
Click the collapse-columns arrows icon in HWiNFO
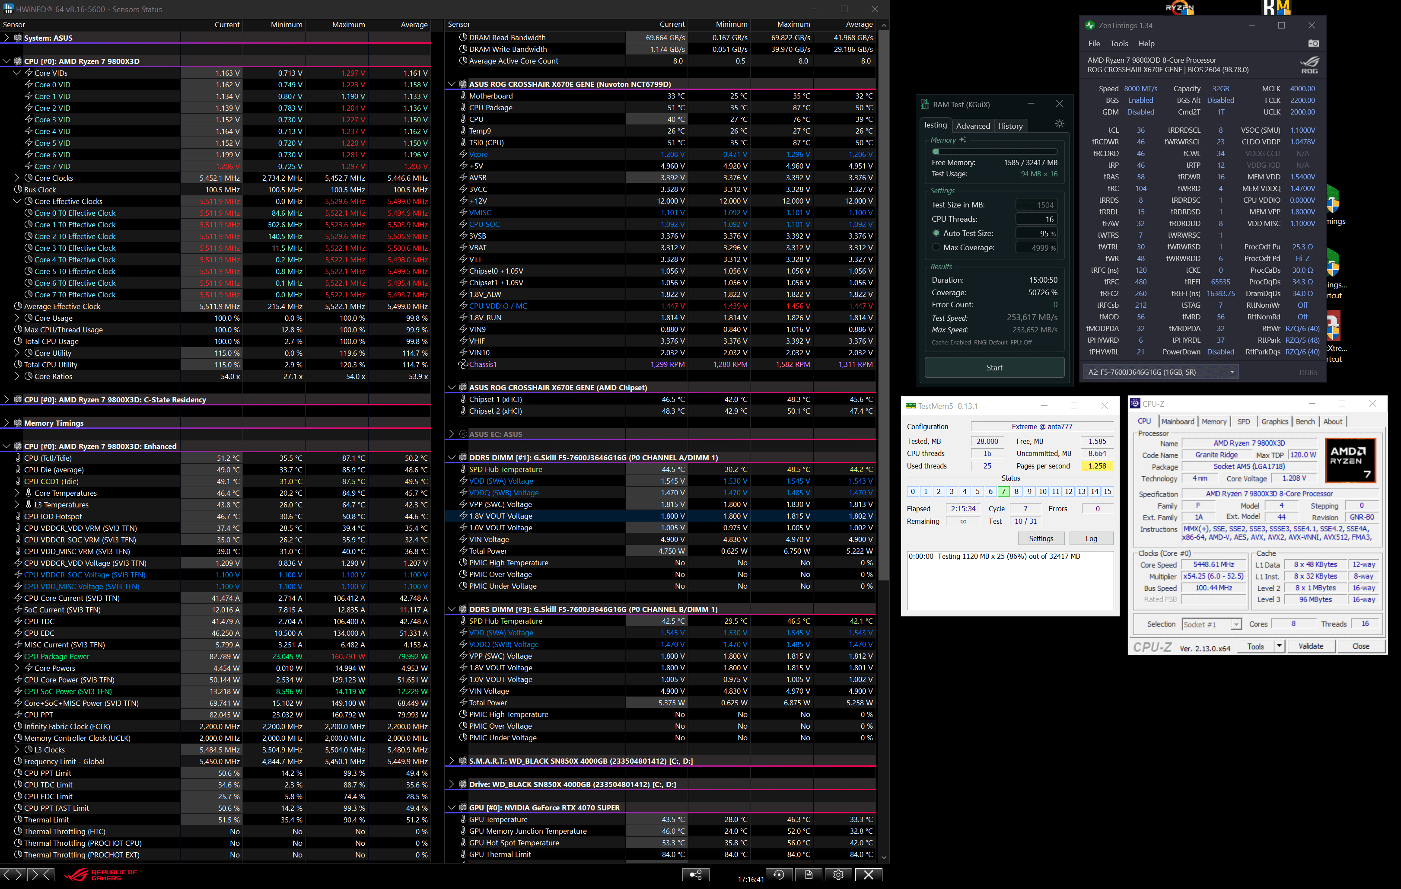(41, 874)
